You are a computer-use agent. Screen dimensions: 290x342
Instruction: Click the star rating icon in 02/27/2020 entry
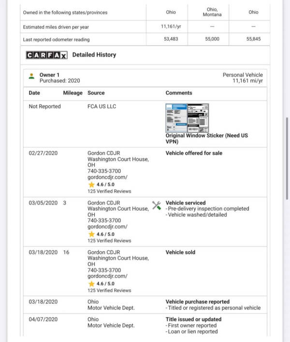pyautogui.click(x=91, y=185)
